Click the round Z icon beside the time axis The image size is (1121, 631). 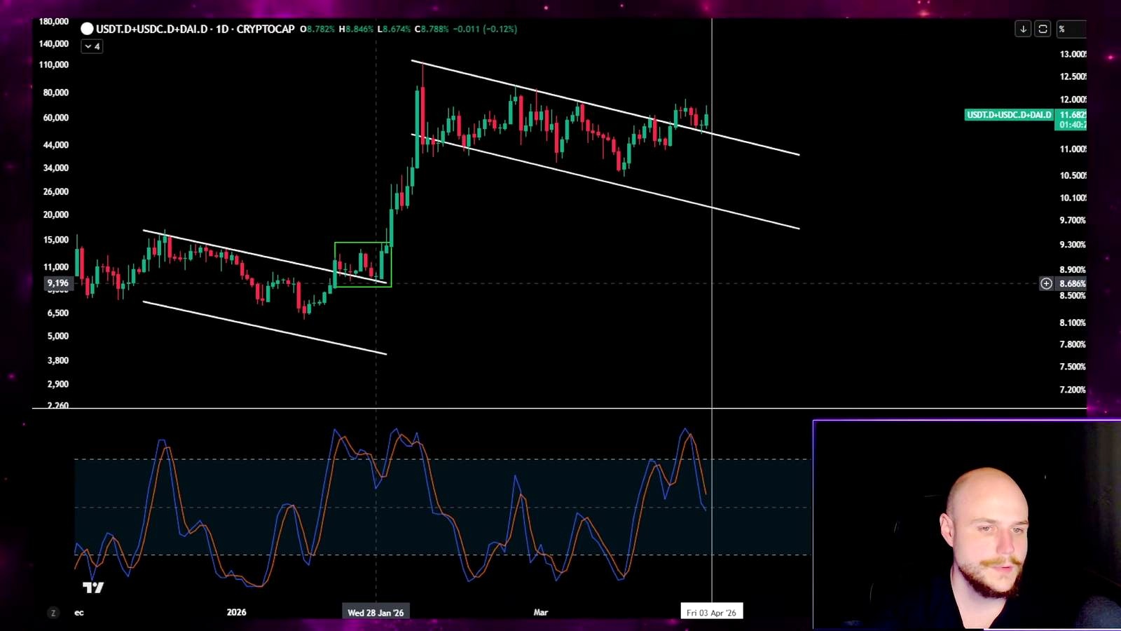click(x=53, y=613)
